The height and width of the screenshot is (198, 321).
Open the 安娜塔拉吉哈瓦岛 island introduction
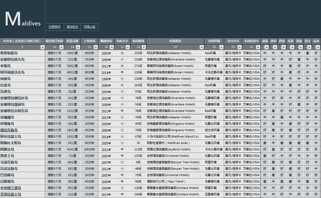point(14,111)
